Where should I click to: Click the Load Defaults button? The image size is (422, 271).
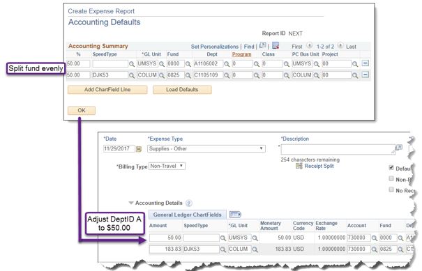(182, 90)
